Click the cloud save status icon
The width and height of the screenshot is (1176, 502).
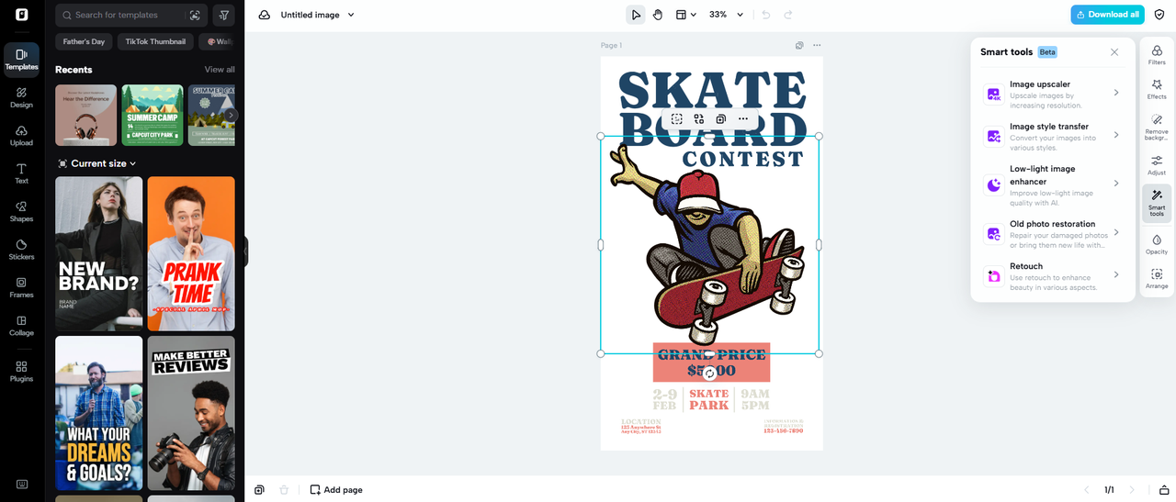pyautogui.click(x=265, y=15)
